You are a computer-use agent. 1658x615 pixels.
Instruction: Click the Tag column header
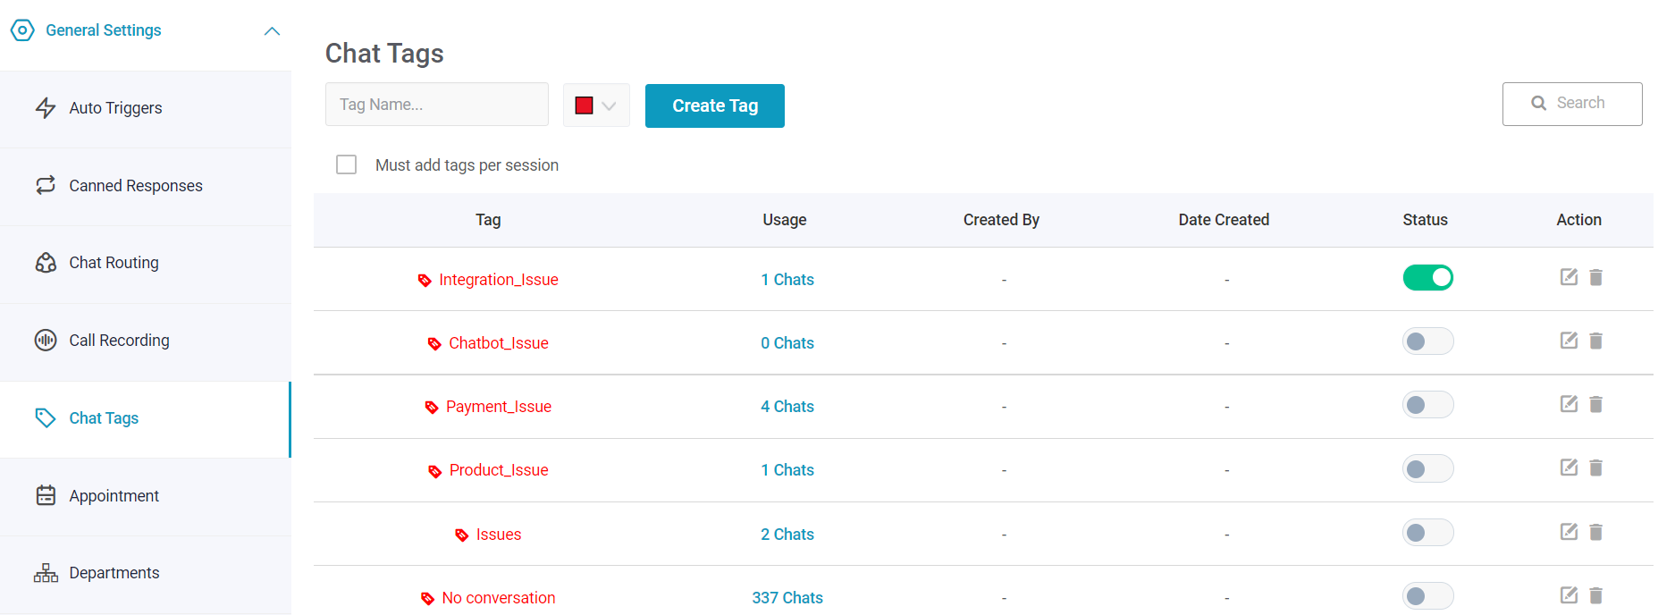(488, 220)
